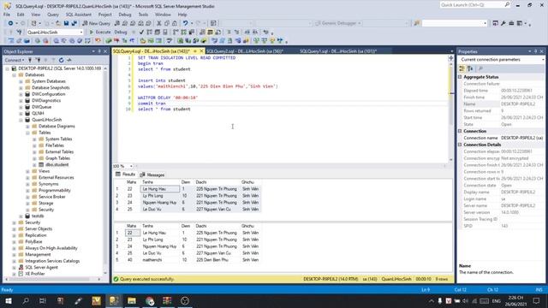The image size is (548, 308).
Task: Switch to the SQLQuery2.sql tab
Action: [x=244, y=51]
